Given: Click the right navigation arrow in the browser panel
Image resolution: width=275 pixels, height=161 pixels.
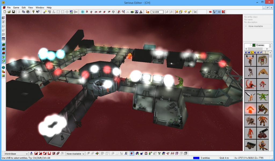Looking at the screenshot, I should click(267, 49).
